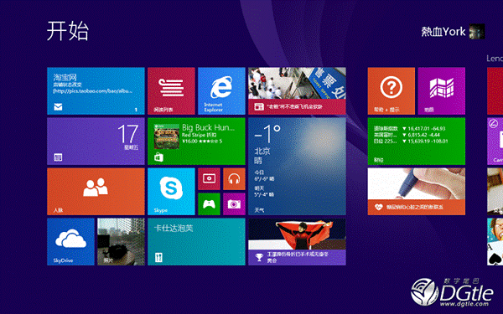The height and width of the screenshot is (314, 503).
Task: Open the small Music headphones tile
Action: (234, 179)
